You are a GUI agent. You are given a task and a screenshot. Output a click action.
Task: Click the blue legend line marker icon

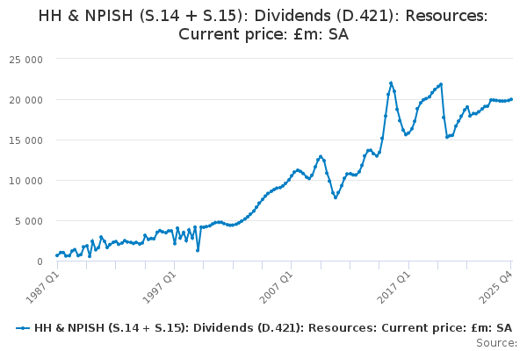pos(23,327)
